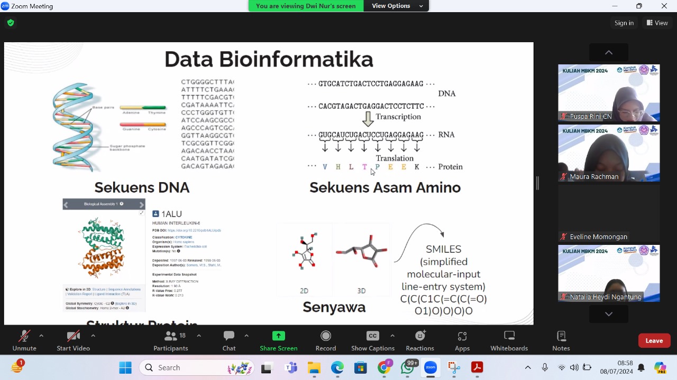Click the green encryption shield icon
Viewport: 677px width, 380px height.
coord(11,23)
